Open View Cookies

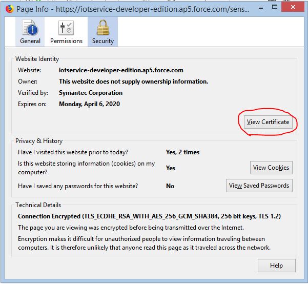tap(271, 168)
